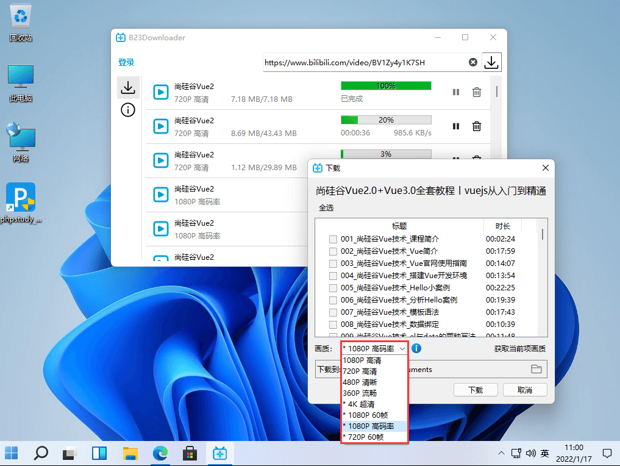Clear the URL field with the X icon
The width and height of the screenshot is (620, 466).
pyautogui.click(x=473, y=62)
